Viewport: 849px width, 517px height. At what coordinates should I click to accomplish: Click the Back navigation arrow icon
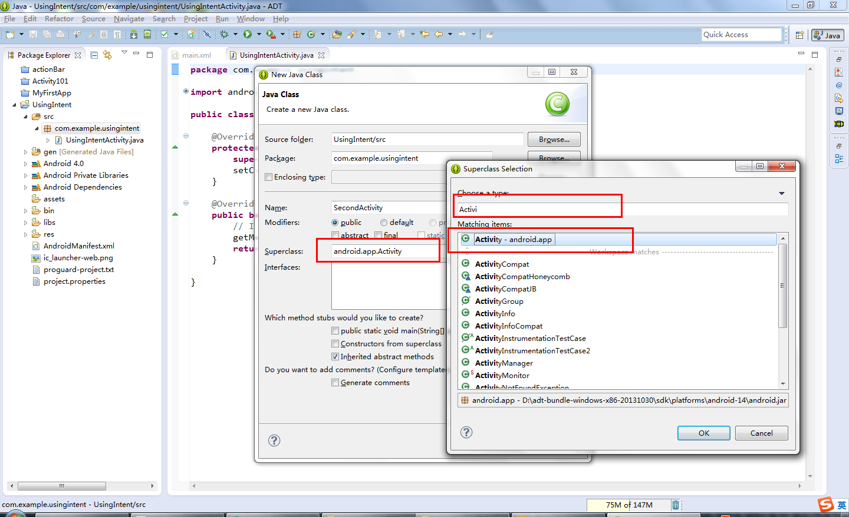tap(439, 34)
